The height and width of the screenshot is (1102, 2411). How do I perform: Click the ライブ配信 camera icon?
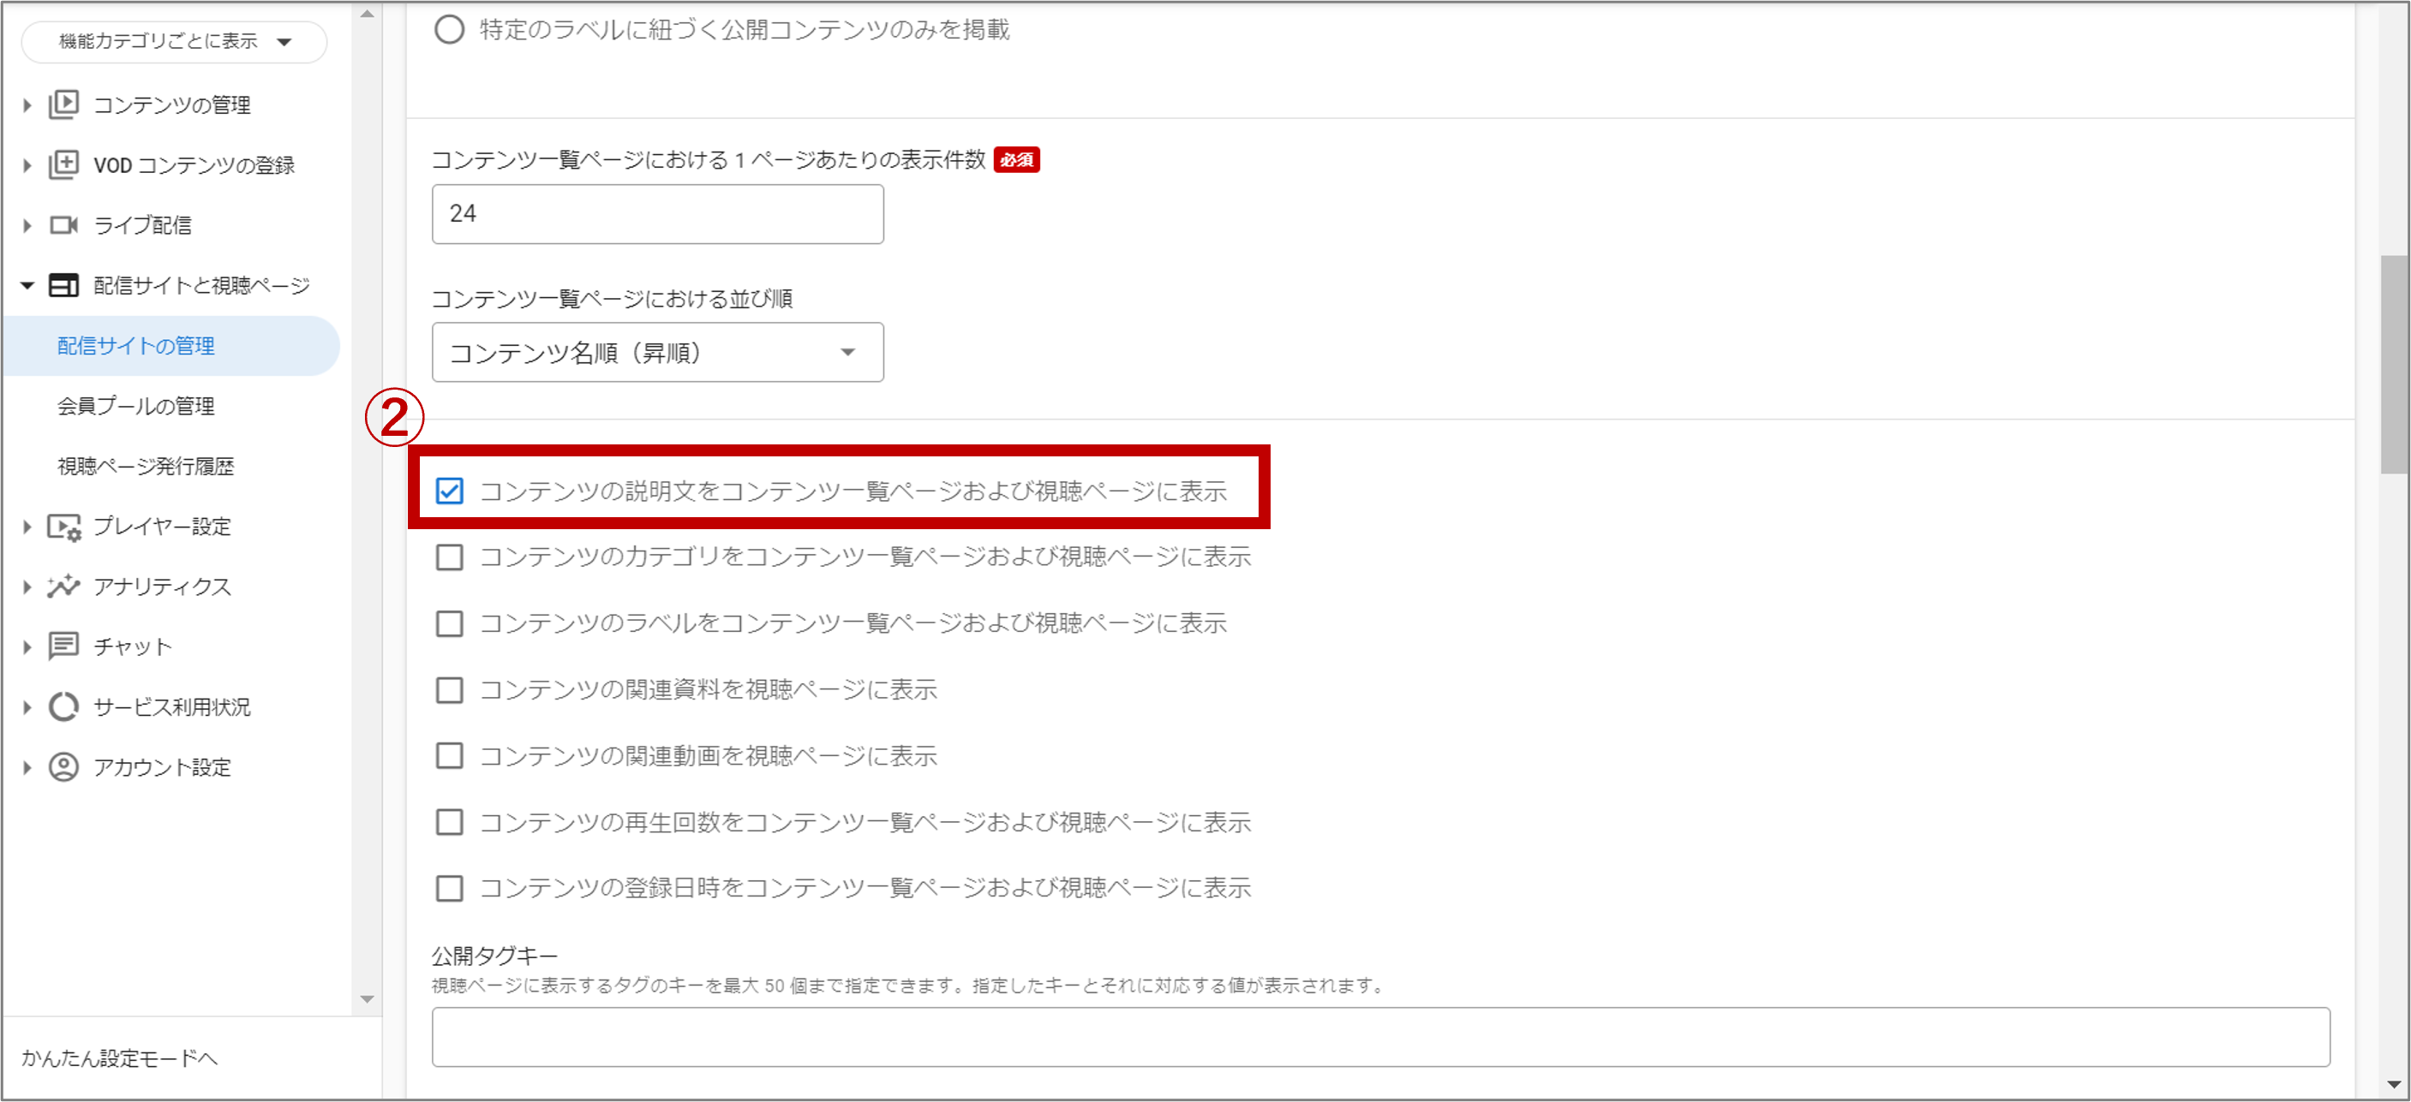[63, 224]
